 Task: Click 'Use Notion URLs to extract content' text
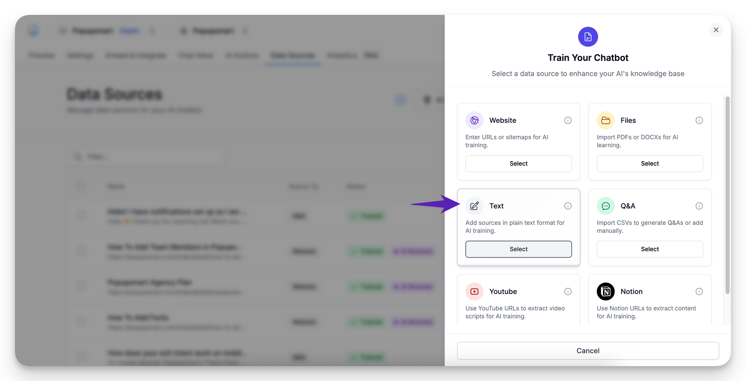coord(646,312)
